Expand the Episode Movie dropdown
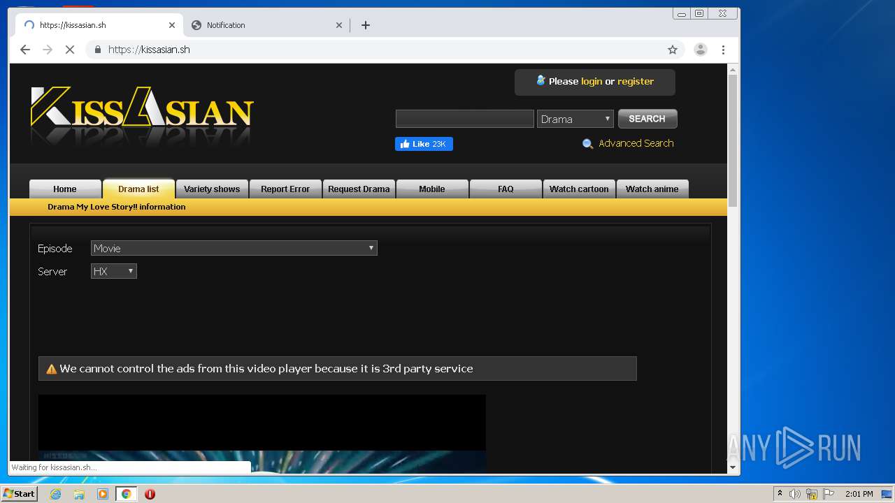 [234, 248]
